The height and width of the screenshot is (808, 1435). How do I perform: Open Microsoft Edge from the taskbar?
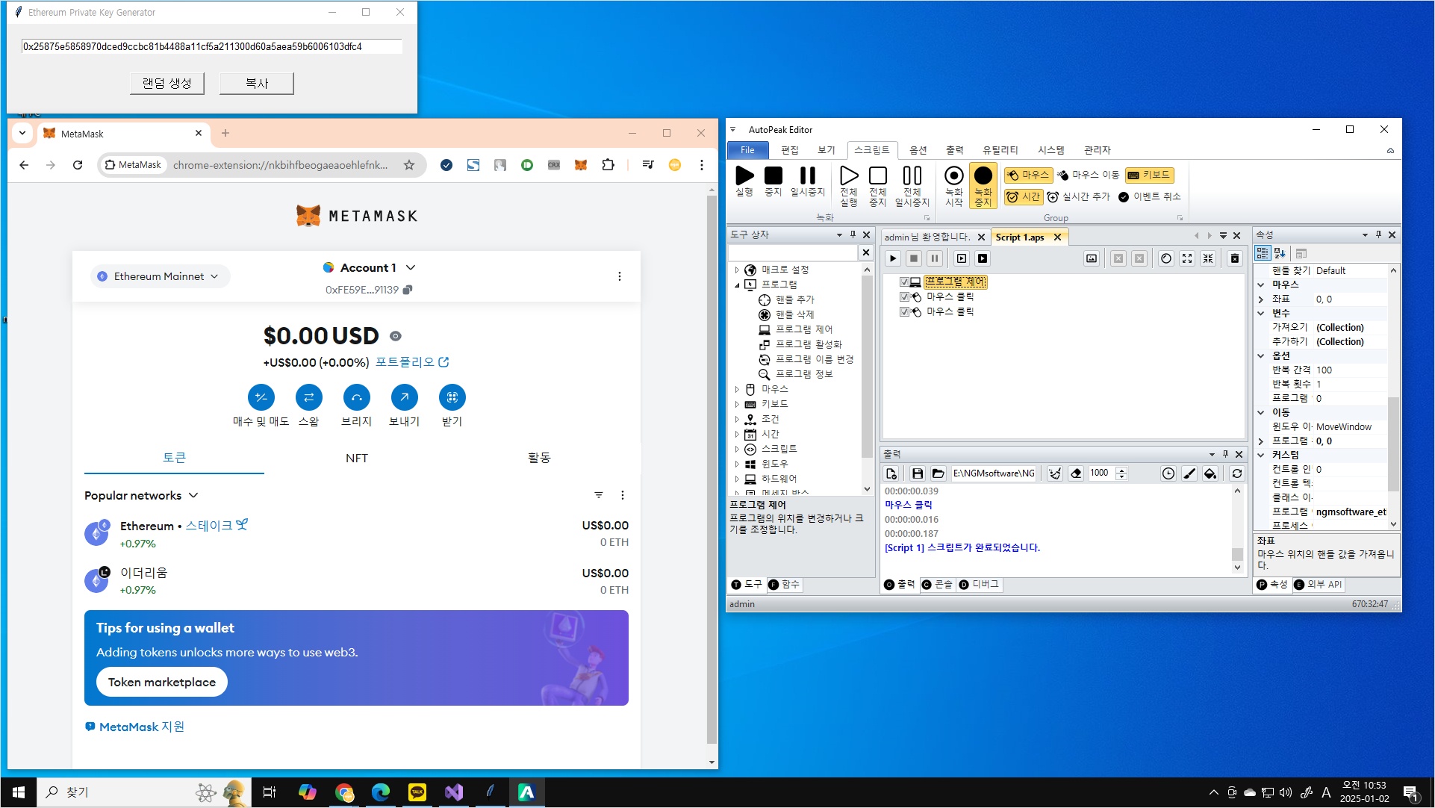(x=381, y=792)
